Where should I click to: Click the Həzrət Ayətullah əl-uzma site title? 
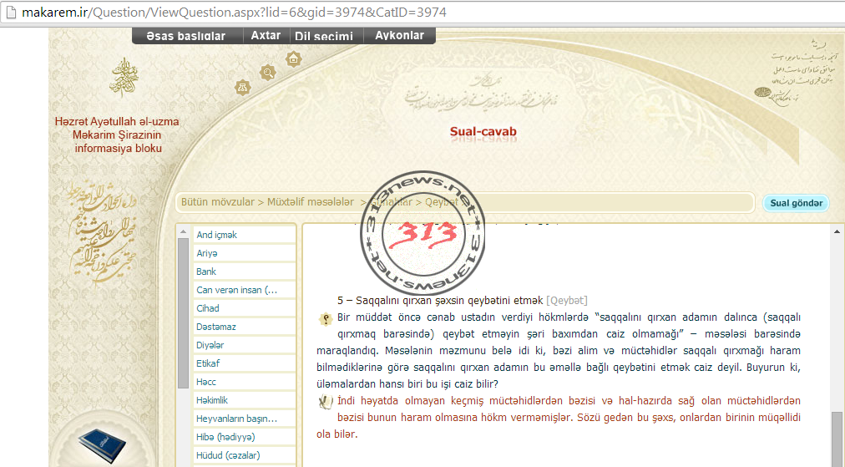tap(117, 135)
